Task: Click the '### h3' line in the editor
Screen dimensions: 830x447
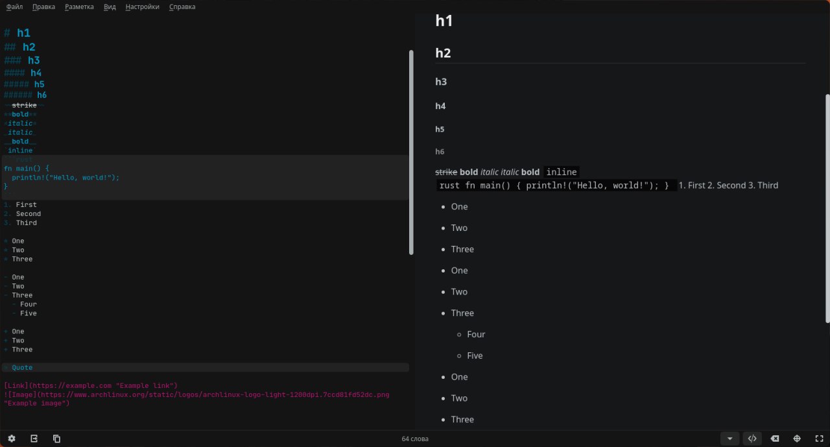Action: pos(22,60)
